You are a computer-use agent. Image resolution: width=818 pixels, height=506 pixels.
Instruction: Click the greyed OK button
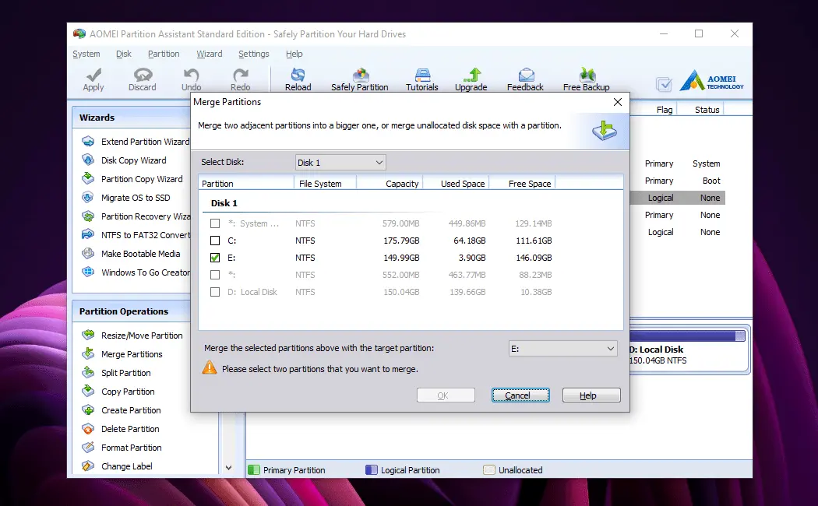(446, 395)
